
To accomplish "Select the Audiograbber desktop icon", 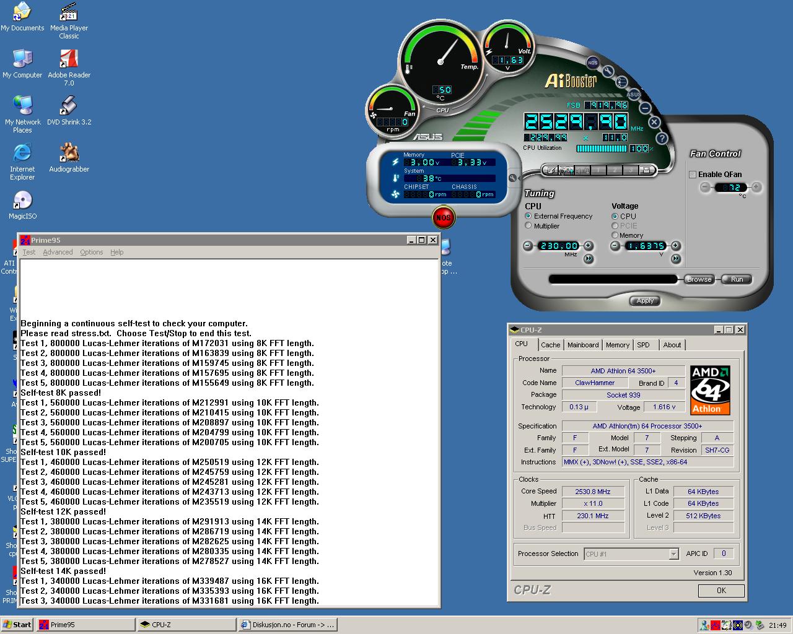I will coord(69,158).
